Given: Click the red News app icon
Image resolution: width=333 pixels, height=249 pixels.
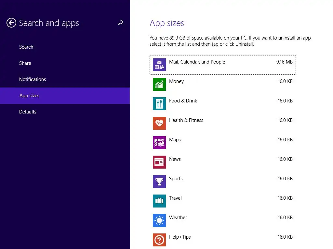Looking at the screenshot, I should coord(159,162).
